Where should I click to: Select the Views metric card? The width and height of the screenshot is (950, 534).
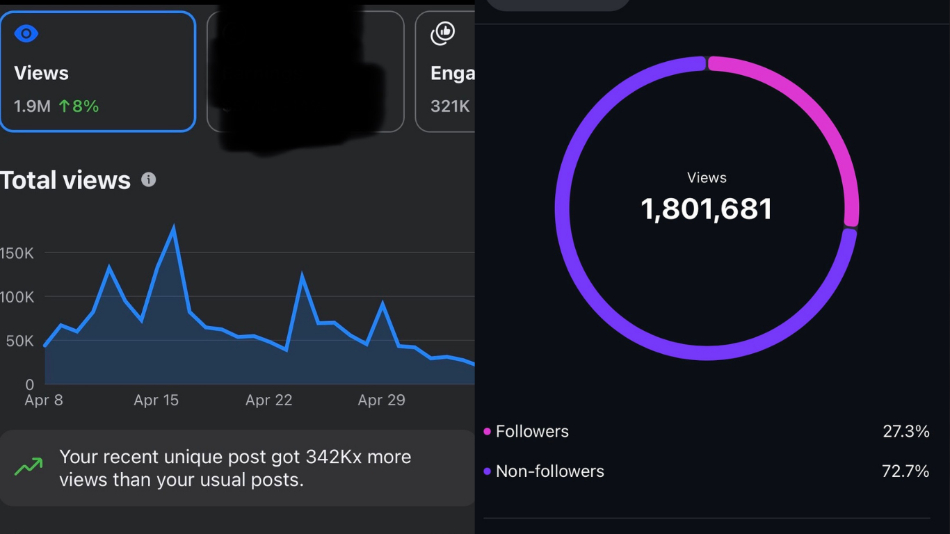[98, 72]
